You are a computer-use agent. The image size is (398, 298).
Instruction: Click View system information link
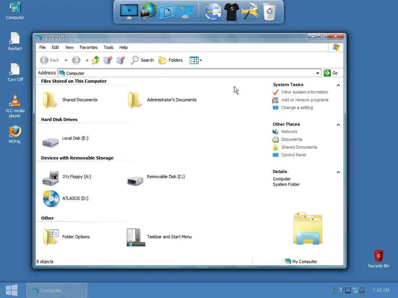coord(300,92)
